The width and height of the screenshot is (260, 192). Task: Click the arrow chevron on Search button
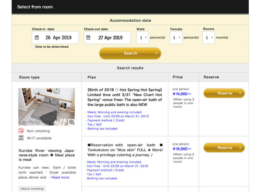pos(156,53)
